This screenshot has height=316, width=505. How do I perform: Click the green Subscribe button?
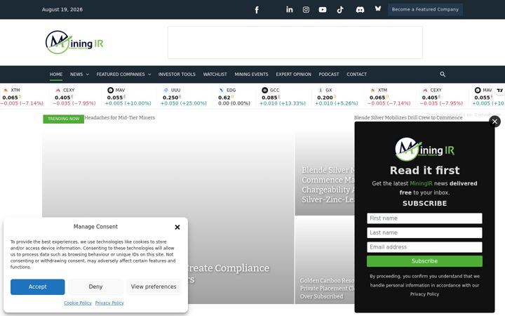point(424,261)
